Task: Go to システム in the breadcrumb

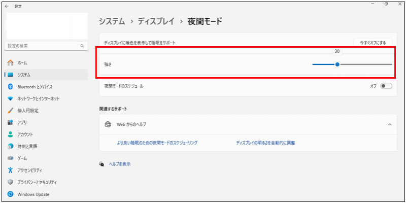Action: coord(112,21)
